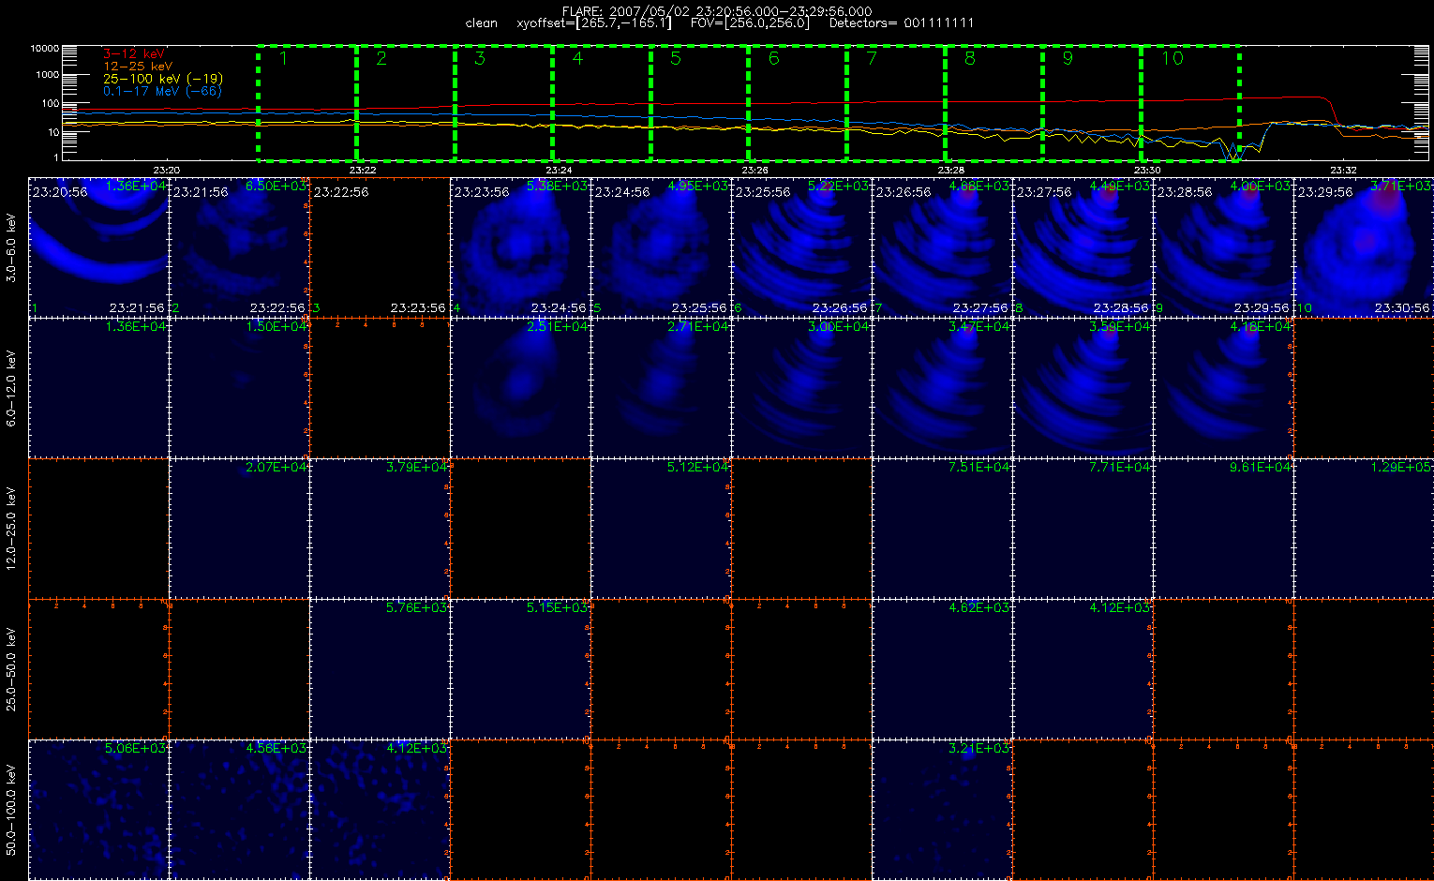Click the xyoffset=[265.7,-165.1] header text
The image size is (1434, 881).
(593, 22)
